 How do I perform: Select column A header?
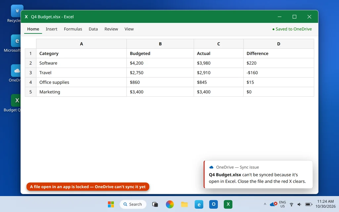click(81, 44)
